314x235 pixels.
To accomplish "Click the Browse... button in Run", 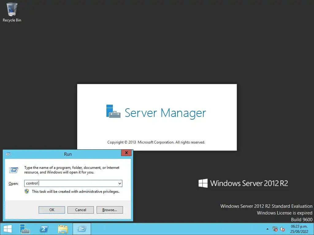I will tap(109, 210).
